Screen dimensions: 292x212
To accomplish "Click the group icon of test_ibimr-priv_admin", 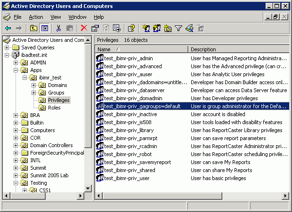I will point(100,58).
